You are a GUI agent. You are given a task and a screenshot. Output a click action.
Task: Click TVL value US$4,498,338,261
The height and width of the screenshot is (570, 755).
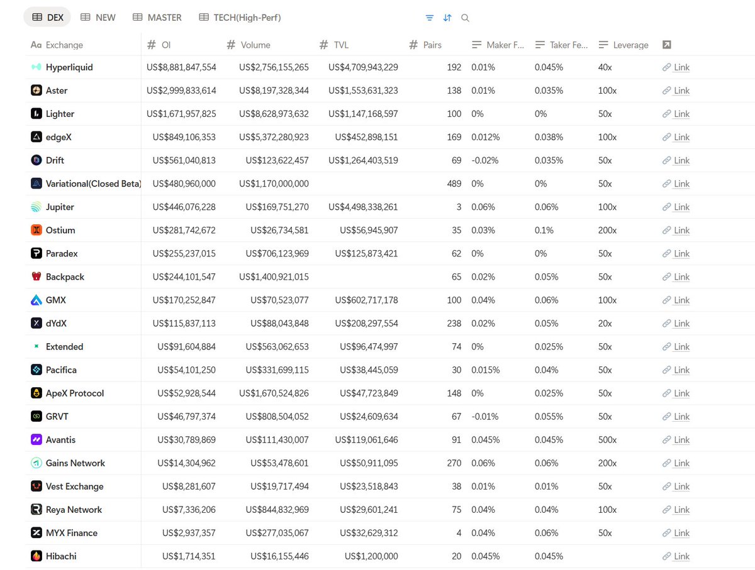363,207
